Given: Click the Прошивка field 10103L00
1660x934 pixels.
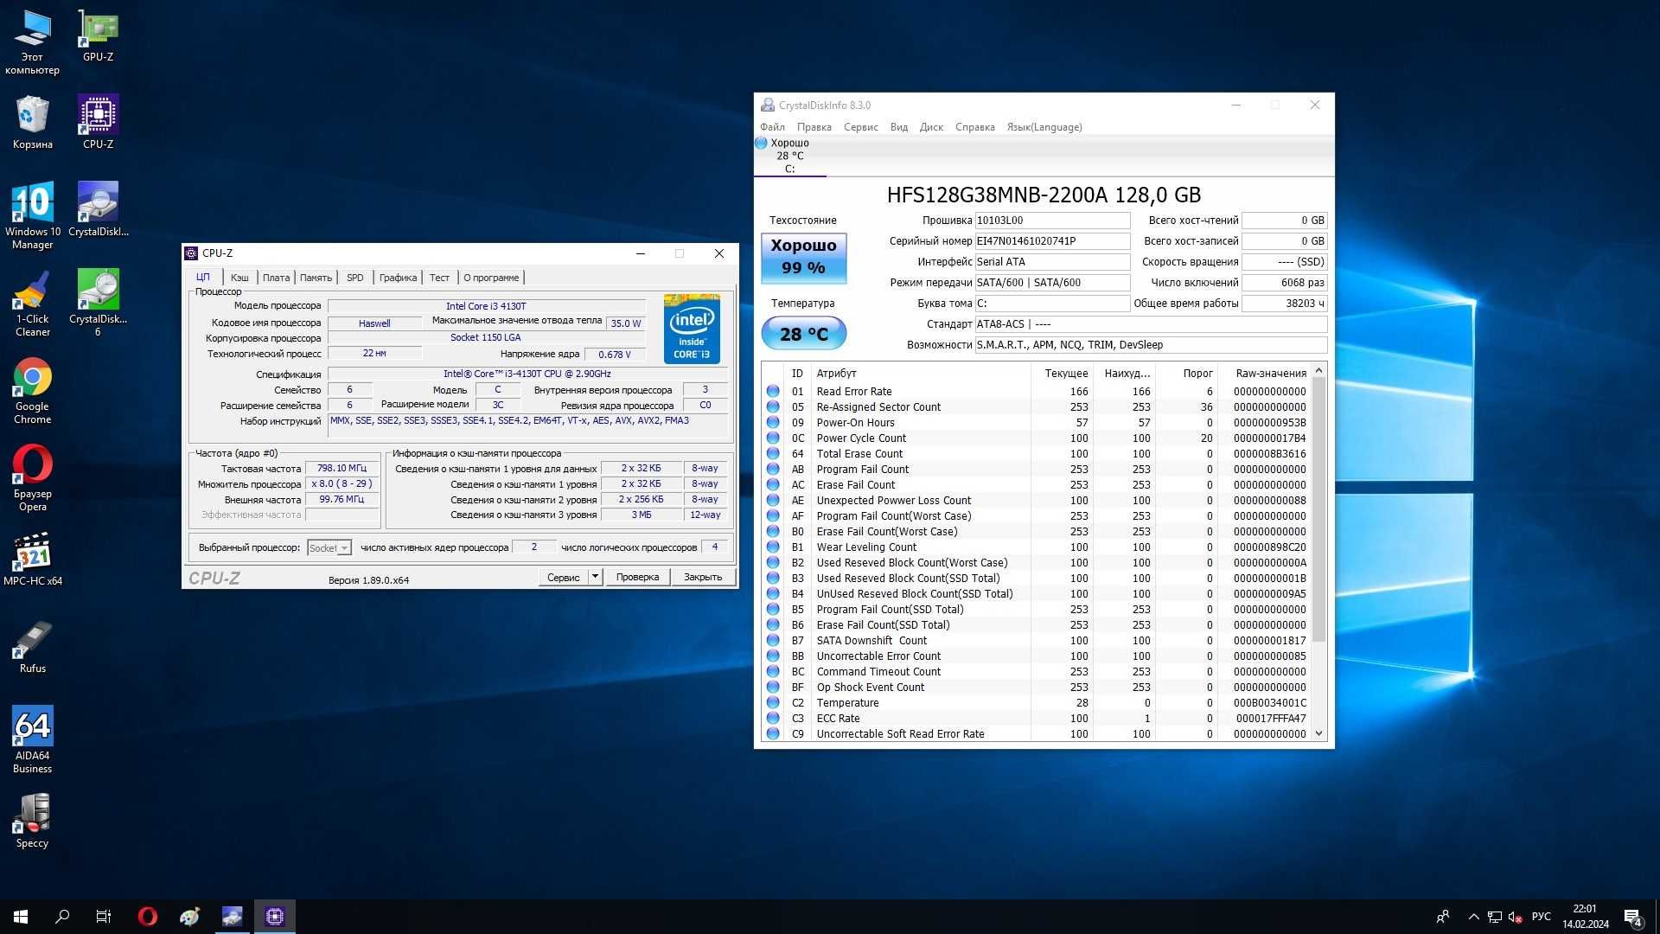Looking at the screenshot, I should tap(1052, 221).
